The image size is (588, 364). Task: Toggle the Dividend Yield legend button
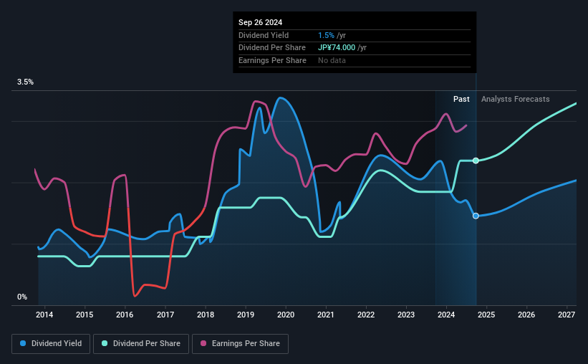tap(51, 344)
